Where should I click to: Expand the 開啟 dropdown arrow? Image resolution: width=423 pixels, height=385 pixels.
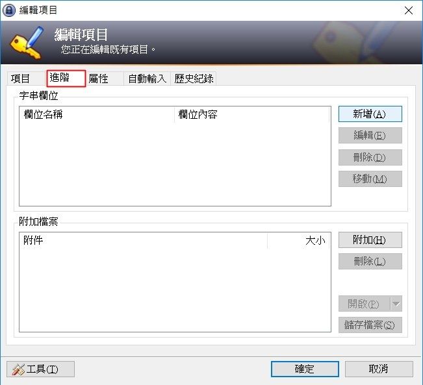(396, 304)
